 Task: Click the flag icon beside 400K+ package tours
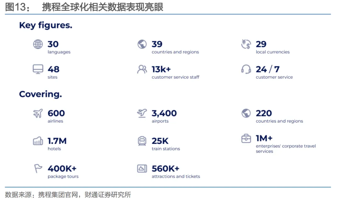pyautogui.click(x=38, y=168)
